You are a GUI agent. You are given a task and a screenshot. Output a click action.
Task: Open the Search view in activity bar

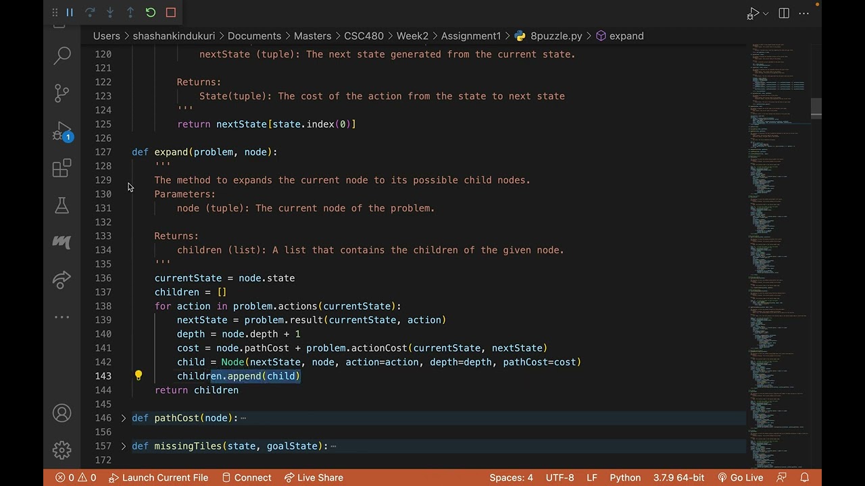(x=62, y=55)
